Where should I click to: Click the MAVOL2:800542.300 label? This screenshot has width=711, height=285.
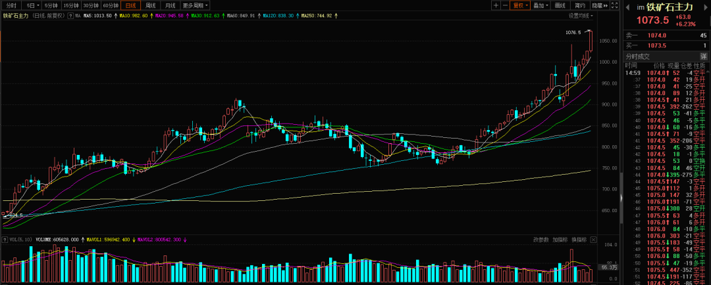160,239
